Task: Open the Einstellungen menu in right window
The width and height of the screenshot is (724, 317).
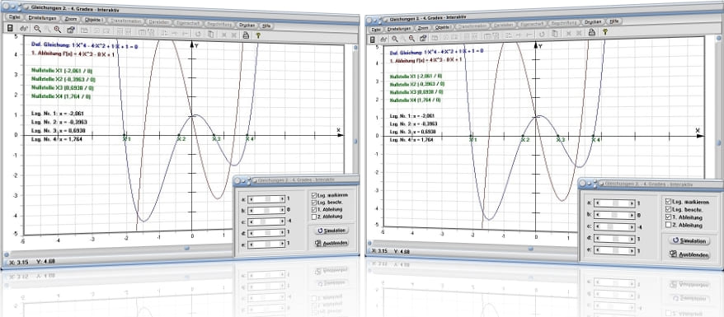Action: tap(399, 28)
